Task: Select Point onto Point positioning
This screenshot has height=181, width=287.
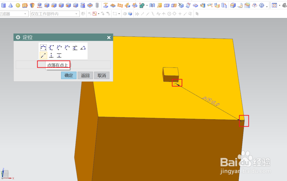Action: click(x=43, y=55)
